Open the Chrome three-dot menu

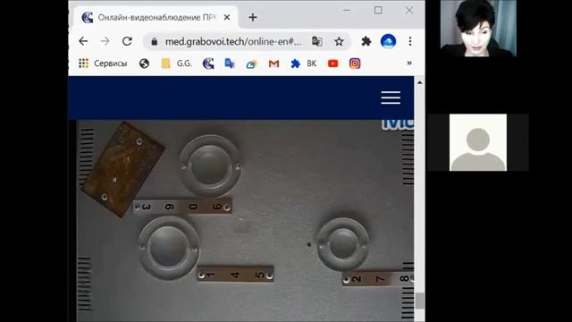click(410, 41)
